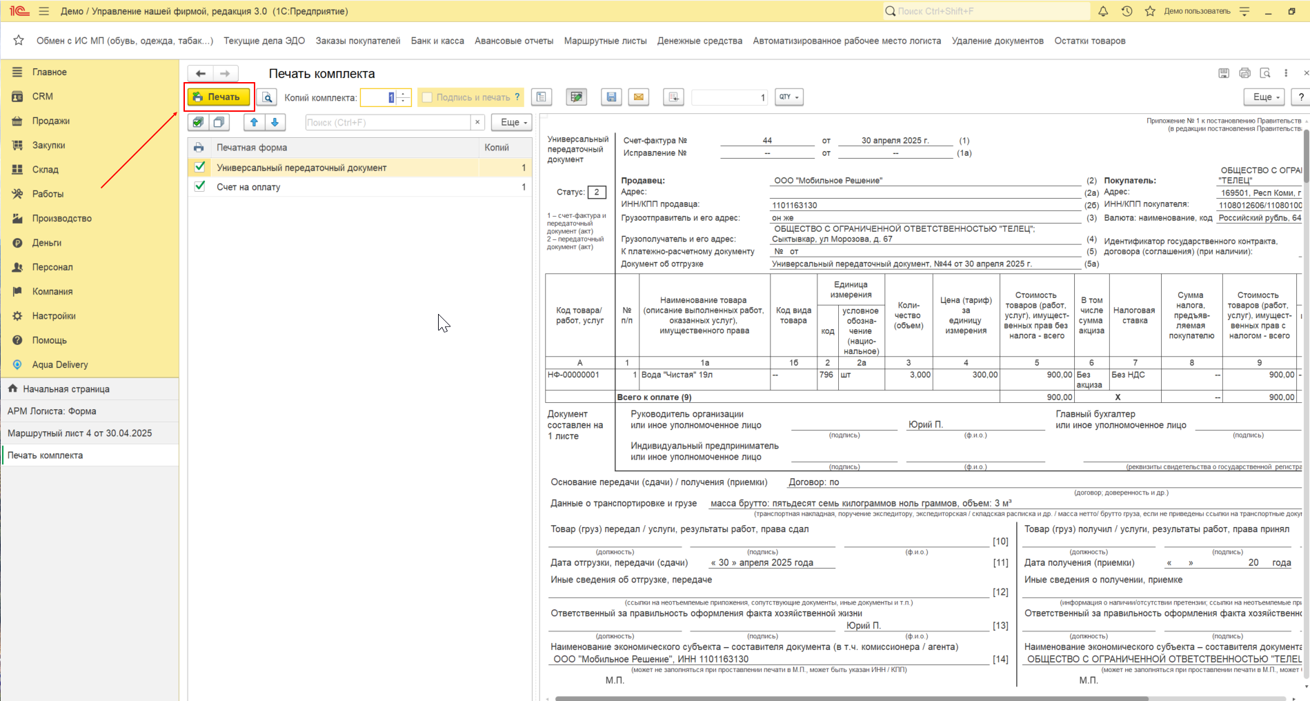Click the global search field Поиск Ctrl+Shift+F

(986, 11)
